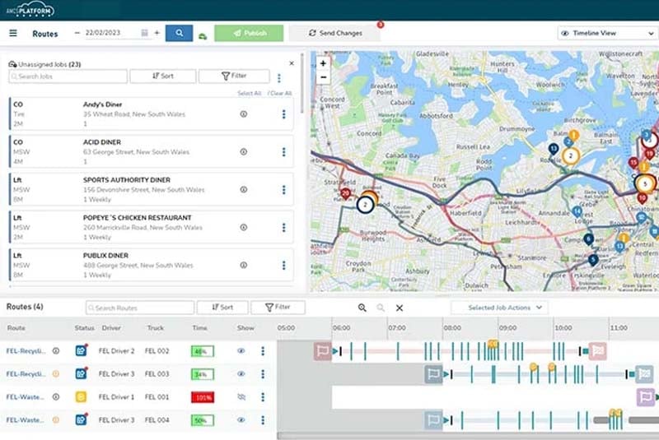Viewport: 659px width, 440px height.
Task: Hide the FEL 002 route from map
Action: click(x=241, y=351)
